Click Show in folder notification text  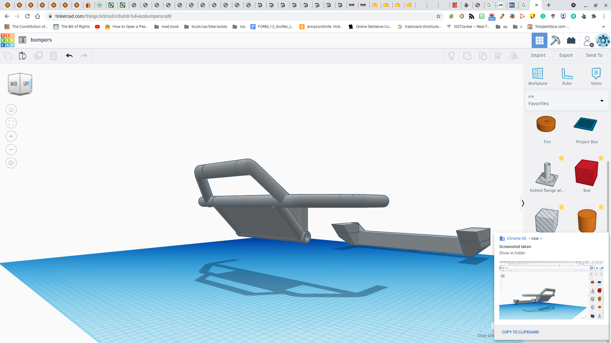point(512,253)
